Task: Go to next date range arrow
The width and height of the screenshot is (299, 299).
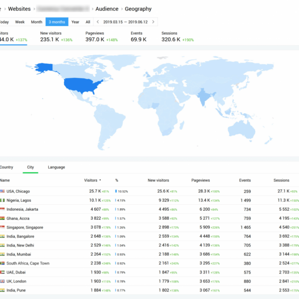Action: point(153,22)
